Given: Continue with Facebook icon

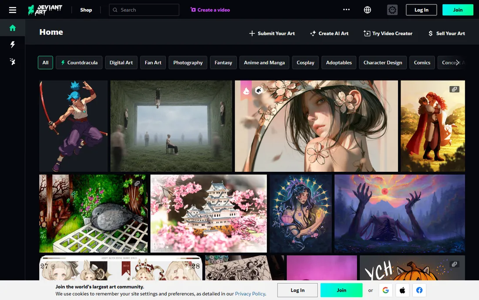Looking at the screenshot, I should [x=419, y=290].
